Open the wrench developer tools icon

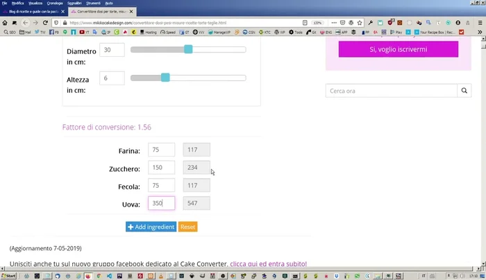coord(371,23)
